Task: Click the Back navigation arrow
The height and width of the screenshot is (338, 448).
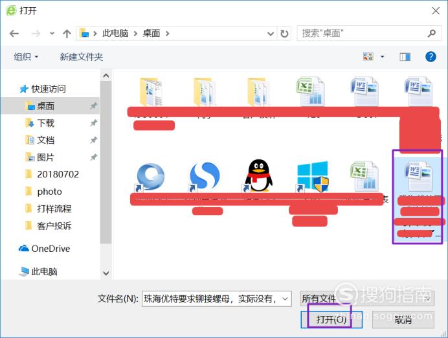Action: (14, 34)
